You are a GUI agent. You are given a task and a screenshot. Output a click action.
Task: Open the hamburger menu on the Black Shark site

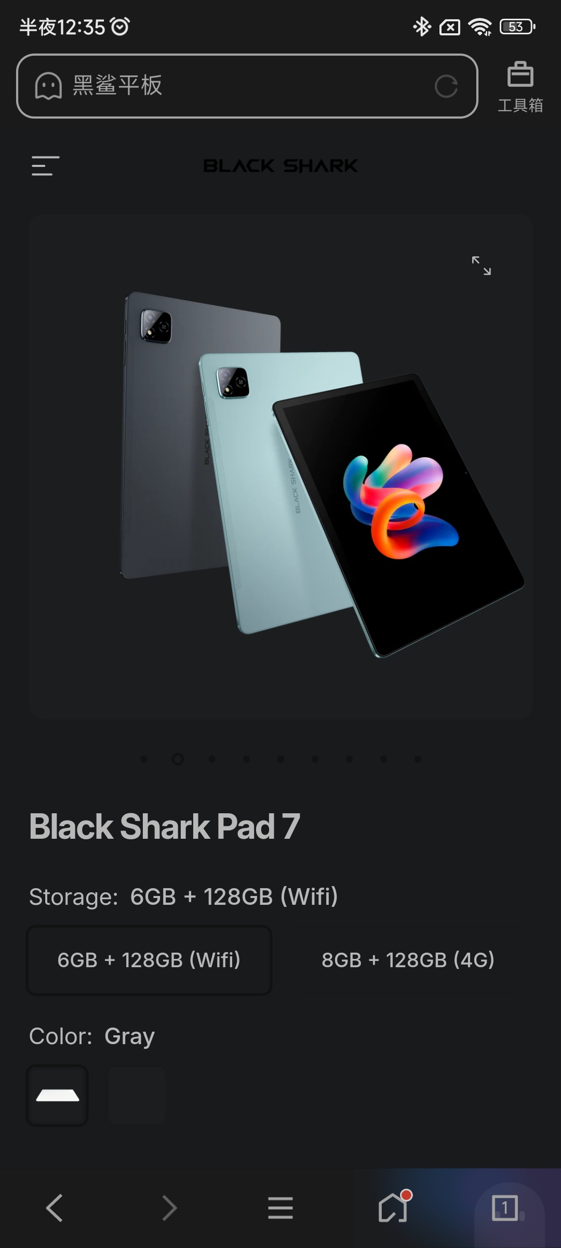click(45, 166)
